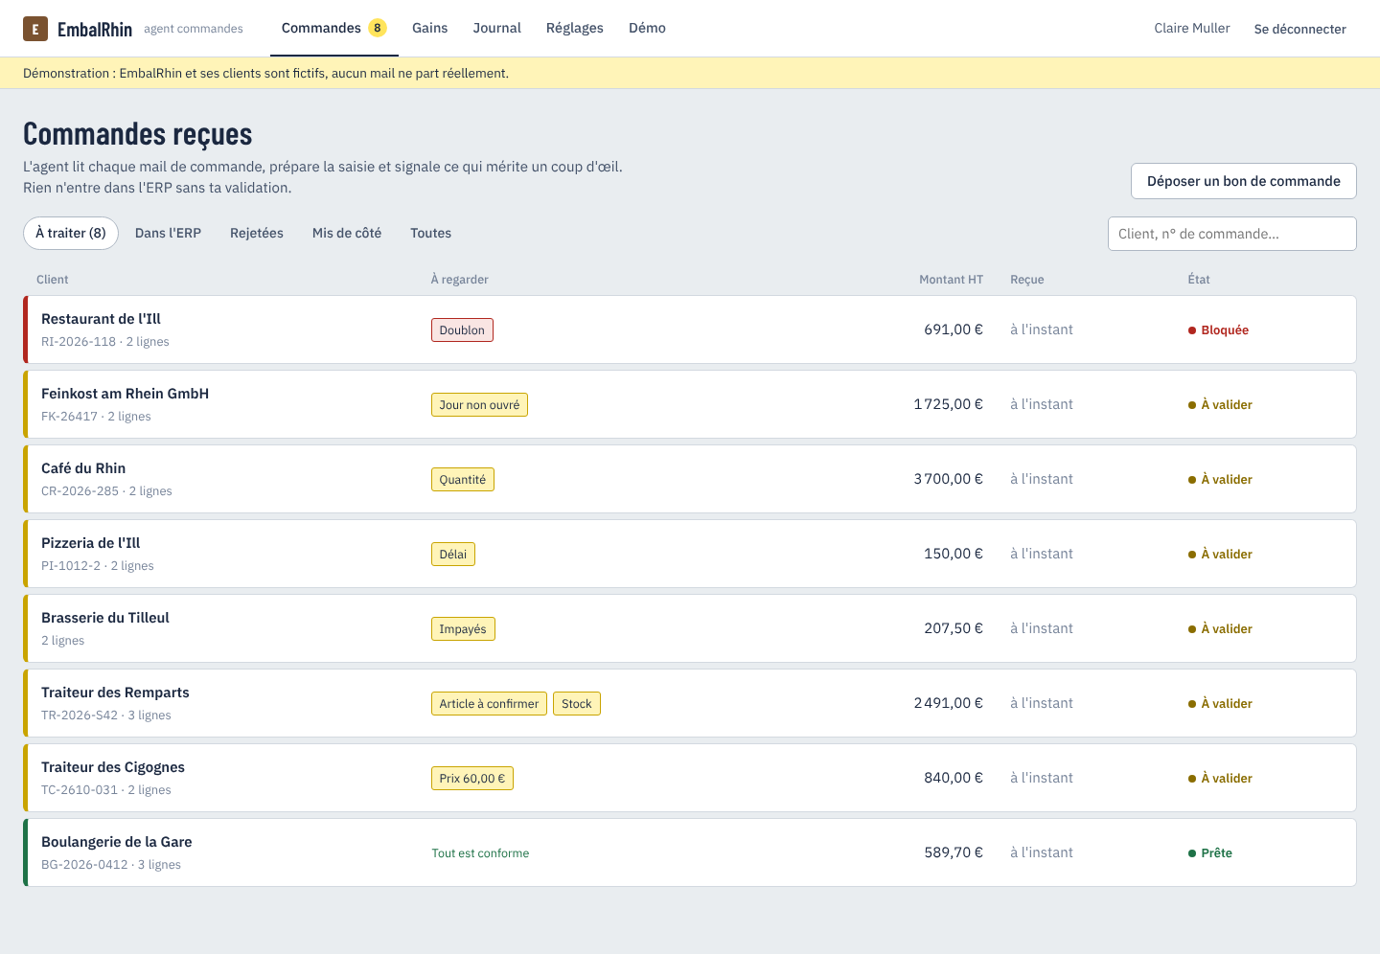
Task: Show orders Dans l'ERP
Action: click(x=168, y=233)
